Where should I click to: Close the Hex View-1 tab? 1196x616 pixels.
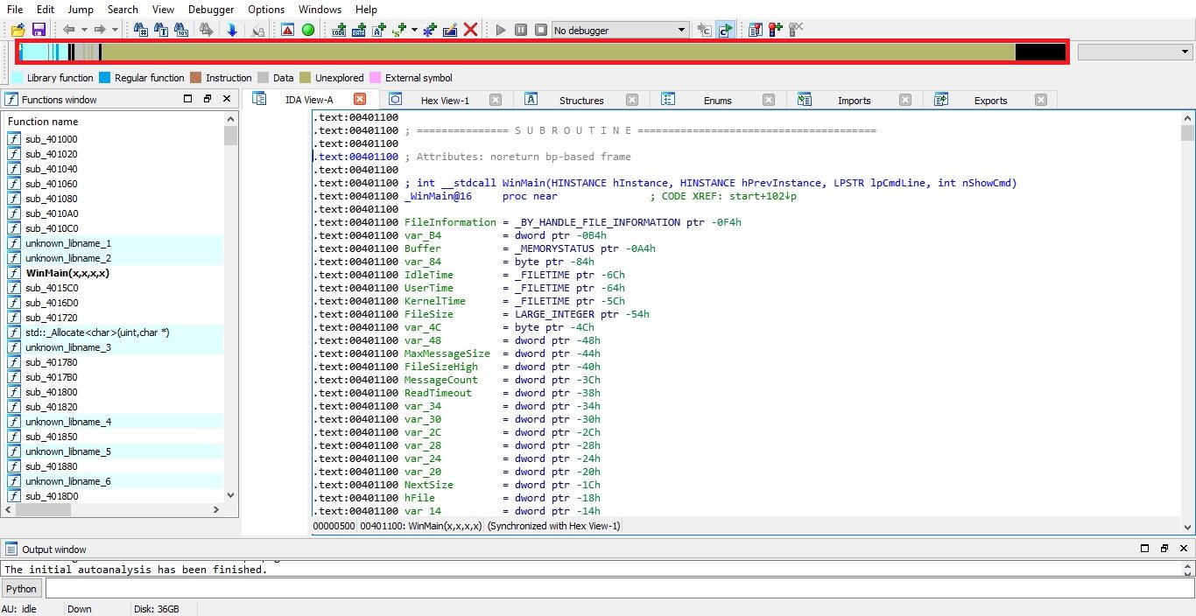click(x=496, y=100)
